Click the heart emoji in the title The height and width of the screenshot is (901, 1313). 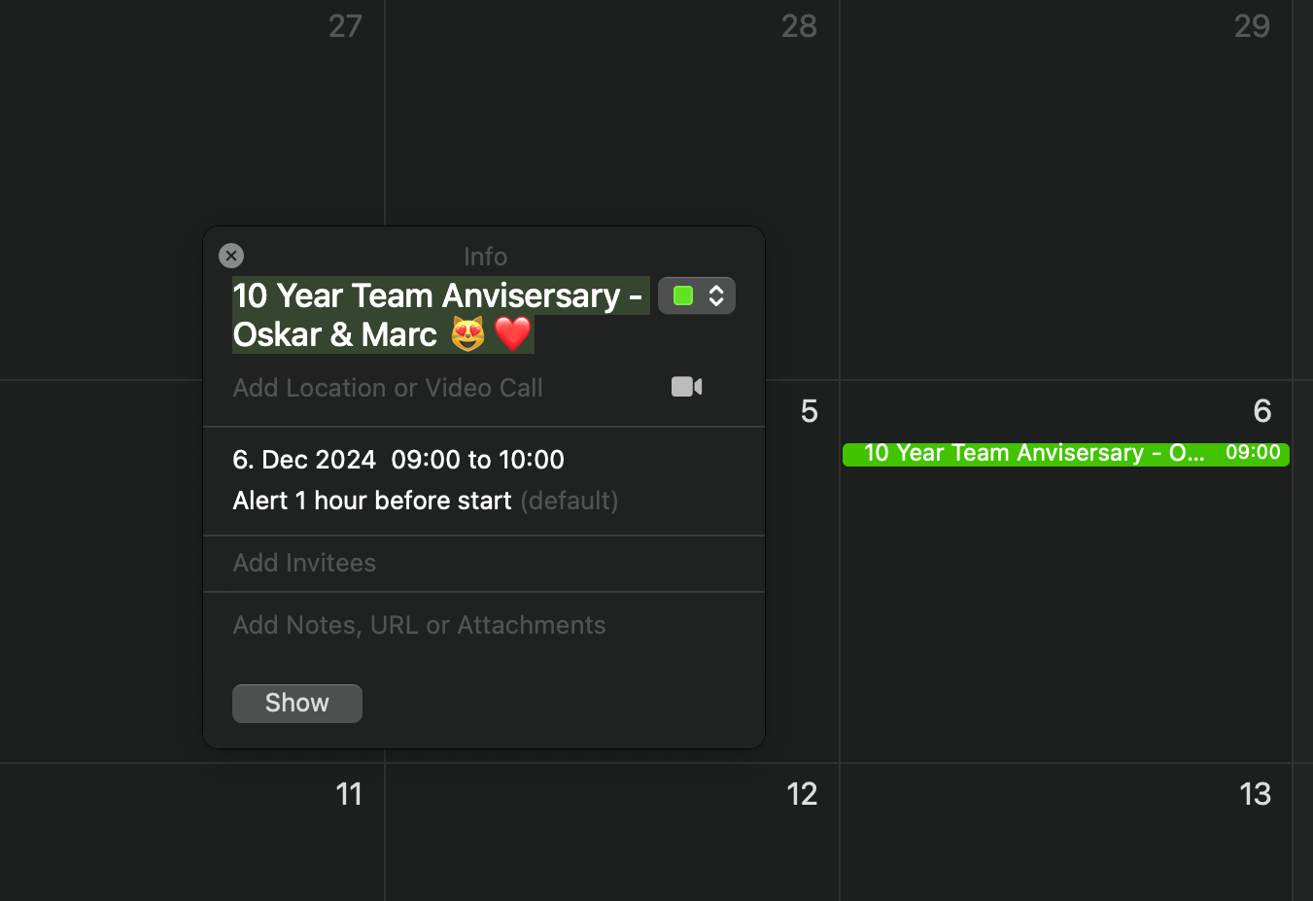(x=512, y=334)
